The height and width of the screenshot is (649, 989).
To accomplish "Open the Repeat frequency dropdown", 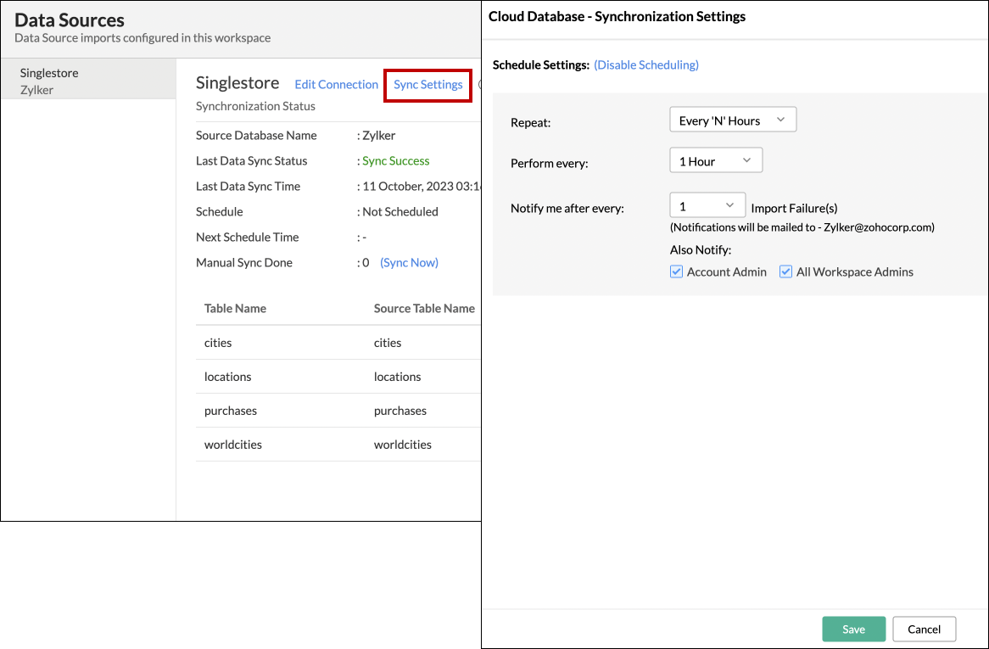I will (732, 119).
